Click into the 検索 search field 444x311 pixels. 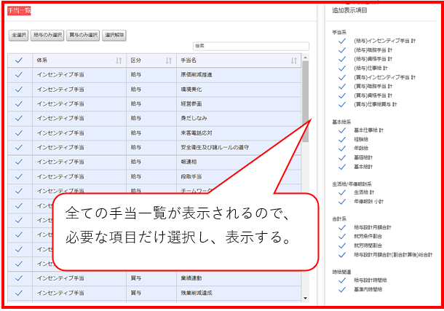coord(245,46)
